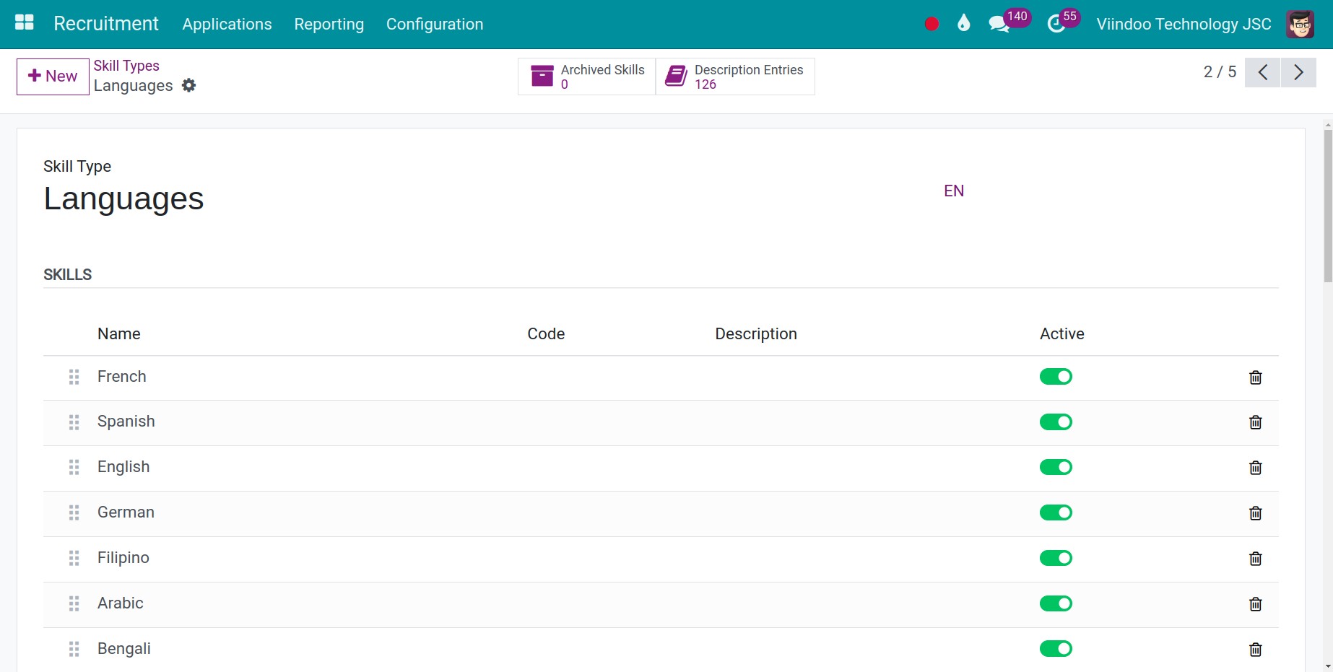Turn off Arabic skill active toggle
The width and height of the screenshot is (1333, 672).
pyautogui.click(x=1056, y=603)
